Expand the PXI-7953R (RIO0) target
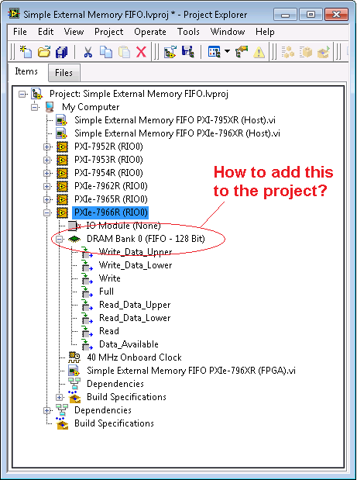The height and width of the screenshot is (480, 357). (x=46, y=160)
